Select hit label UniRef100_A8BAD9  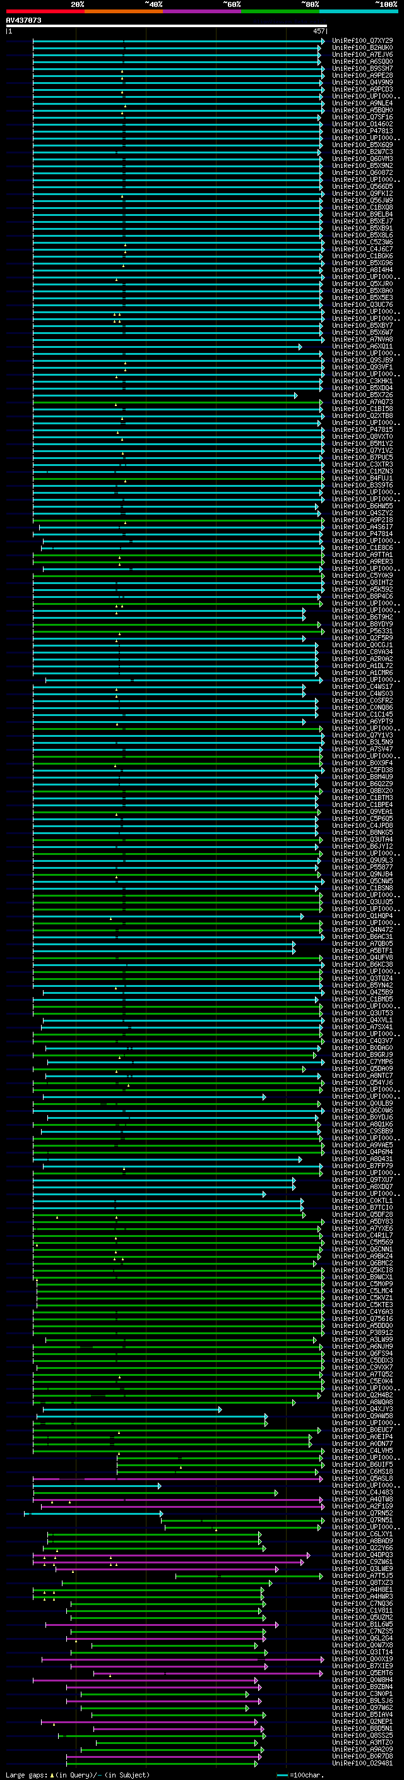coord(362,1541)
